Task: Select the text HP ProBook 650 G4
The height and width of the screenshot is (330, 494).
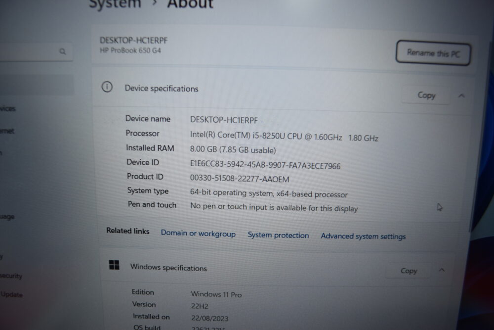Action: click(130, 50)
